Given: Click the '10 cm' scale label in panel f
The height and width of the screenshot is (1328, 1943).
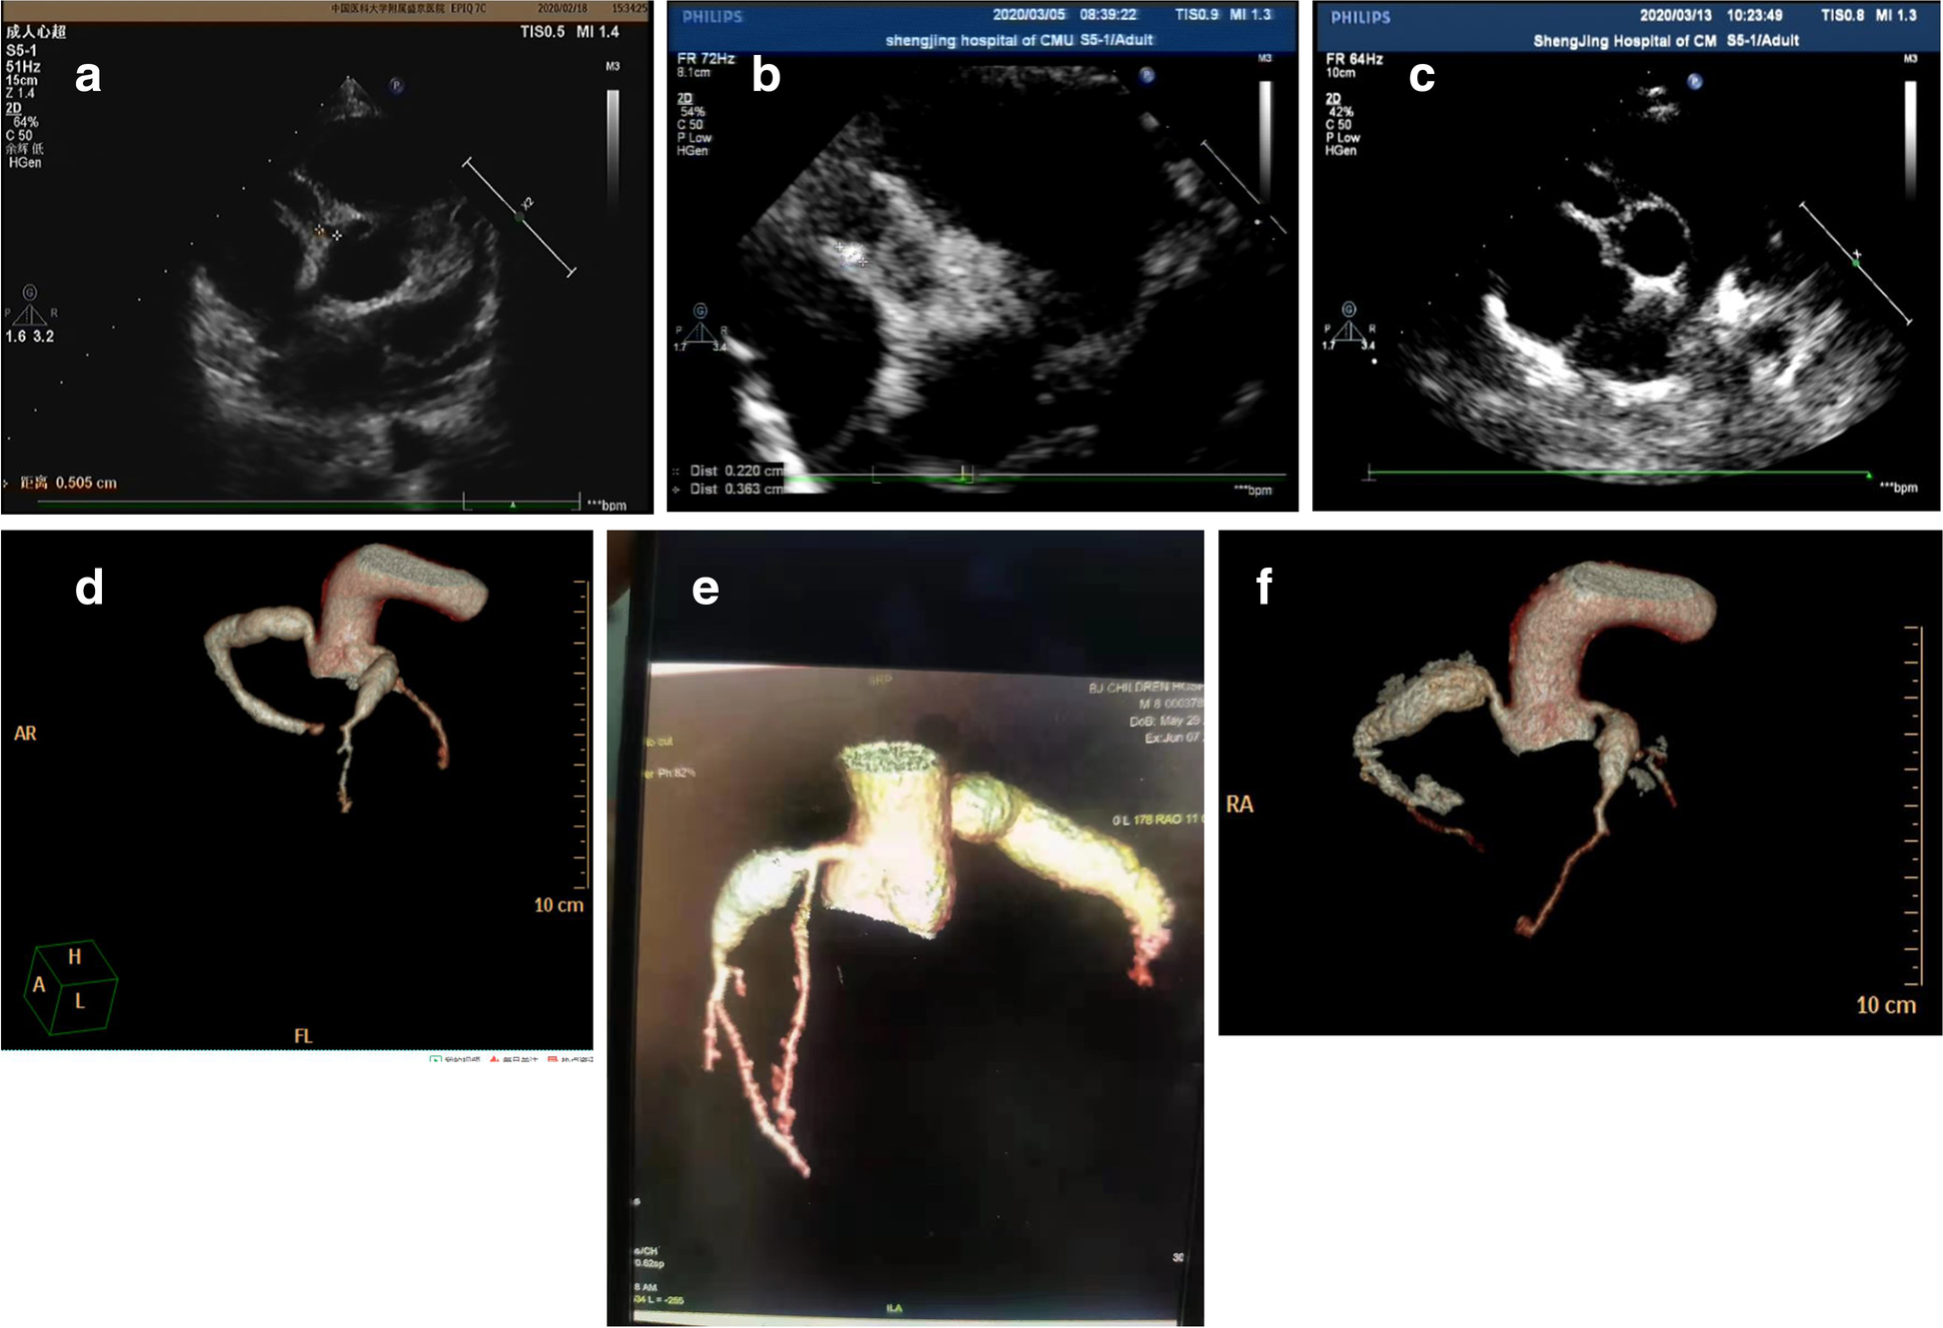Looking at the screenshot, I should click(x=1886, y=1005).
